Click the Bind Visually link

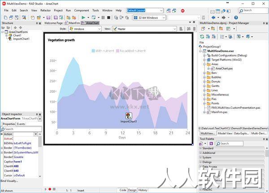[9, 181]
